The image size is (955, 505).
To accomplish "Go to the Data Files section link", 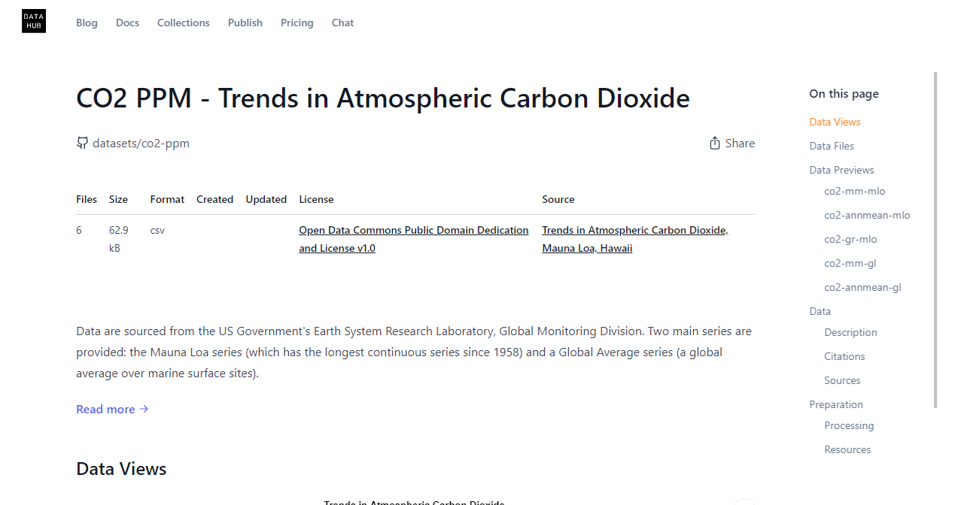I will coord(832,146).
